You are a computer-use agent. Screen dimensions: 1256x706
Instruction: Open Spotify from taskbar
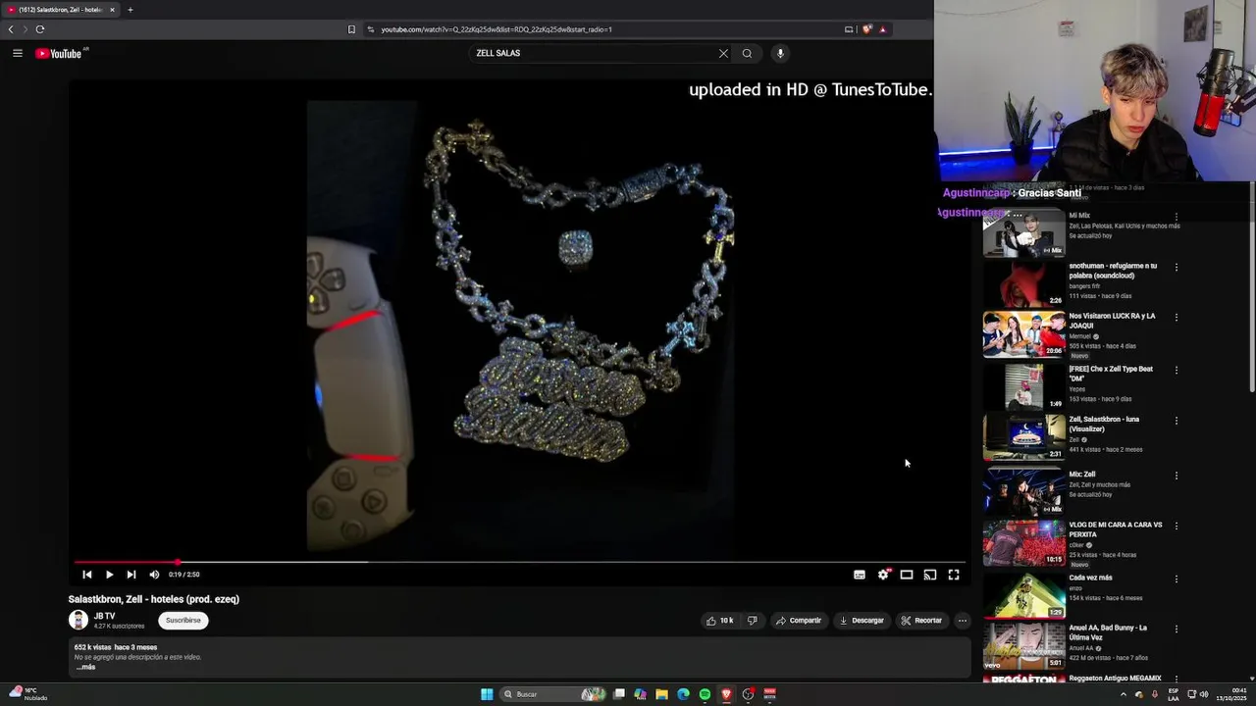pyautogui.click(x=705, y=694)
